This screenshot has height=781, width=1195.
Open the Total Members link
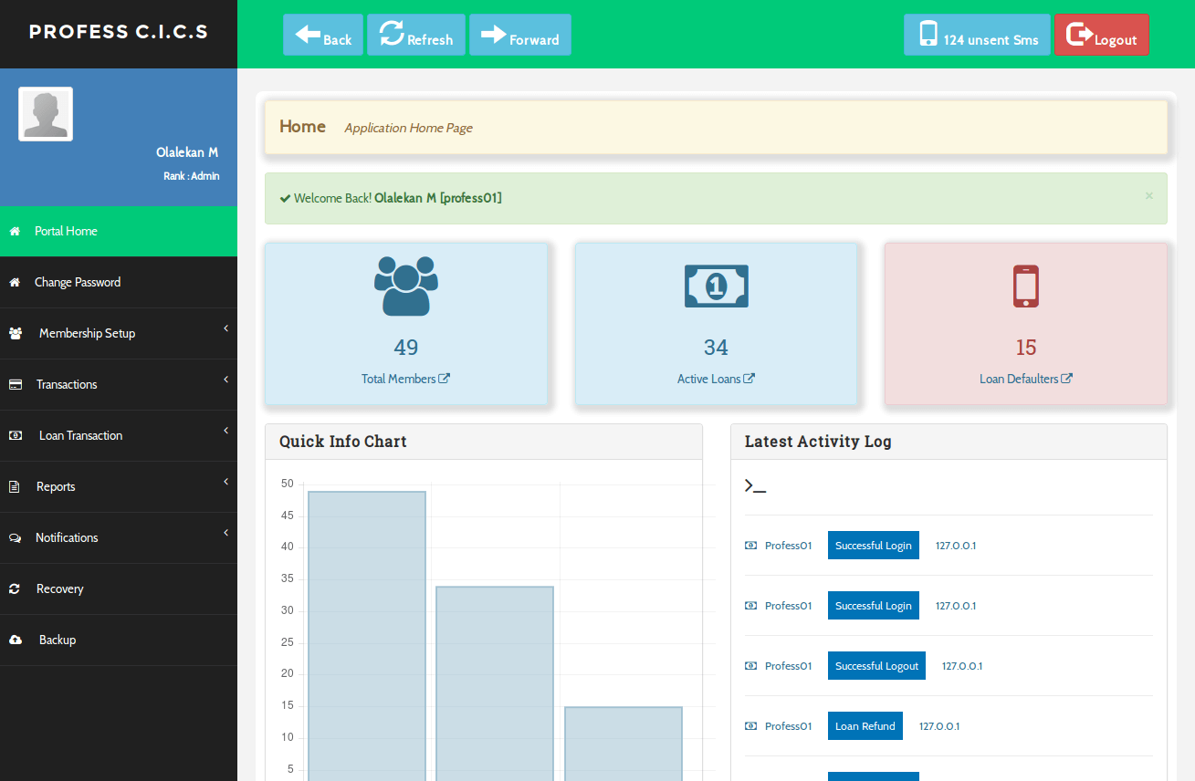(405, 379)
